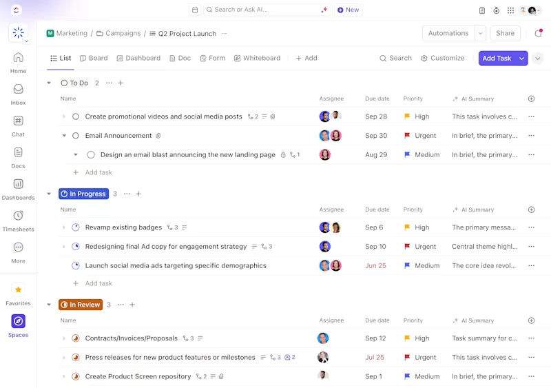This screenshot has height=388, width=551.
Task: Open ellipsis menu for Revamp existing badges row
Action: tap(531, 227)
